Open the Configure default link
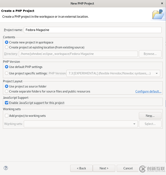The height and width of the screenshot is (175, 166). tap(148, 91)
